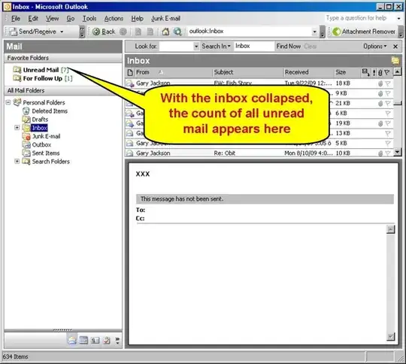
Task: Select the Outbox folder
Action: 37,144
